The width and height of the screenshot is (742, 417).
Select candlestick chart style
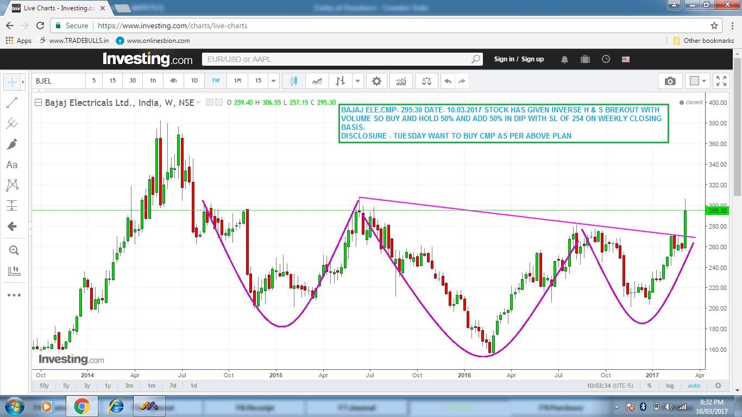pos(294,81)
